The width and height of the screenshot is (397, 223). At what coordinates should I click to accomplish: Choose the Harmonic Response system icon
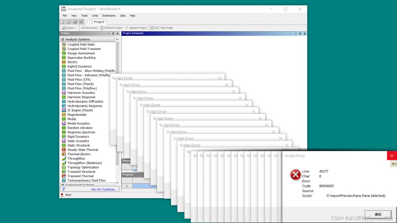(64, 97)
